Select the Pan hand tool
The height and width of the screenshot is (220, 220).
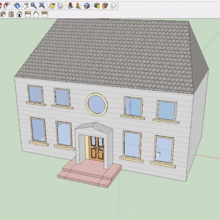click(x=26, y=6)
